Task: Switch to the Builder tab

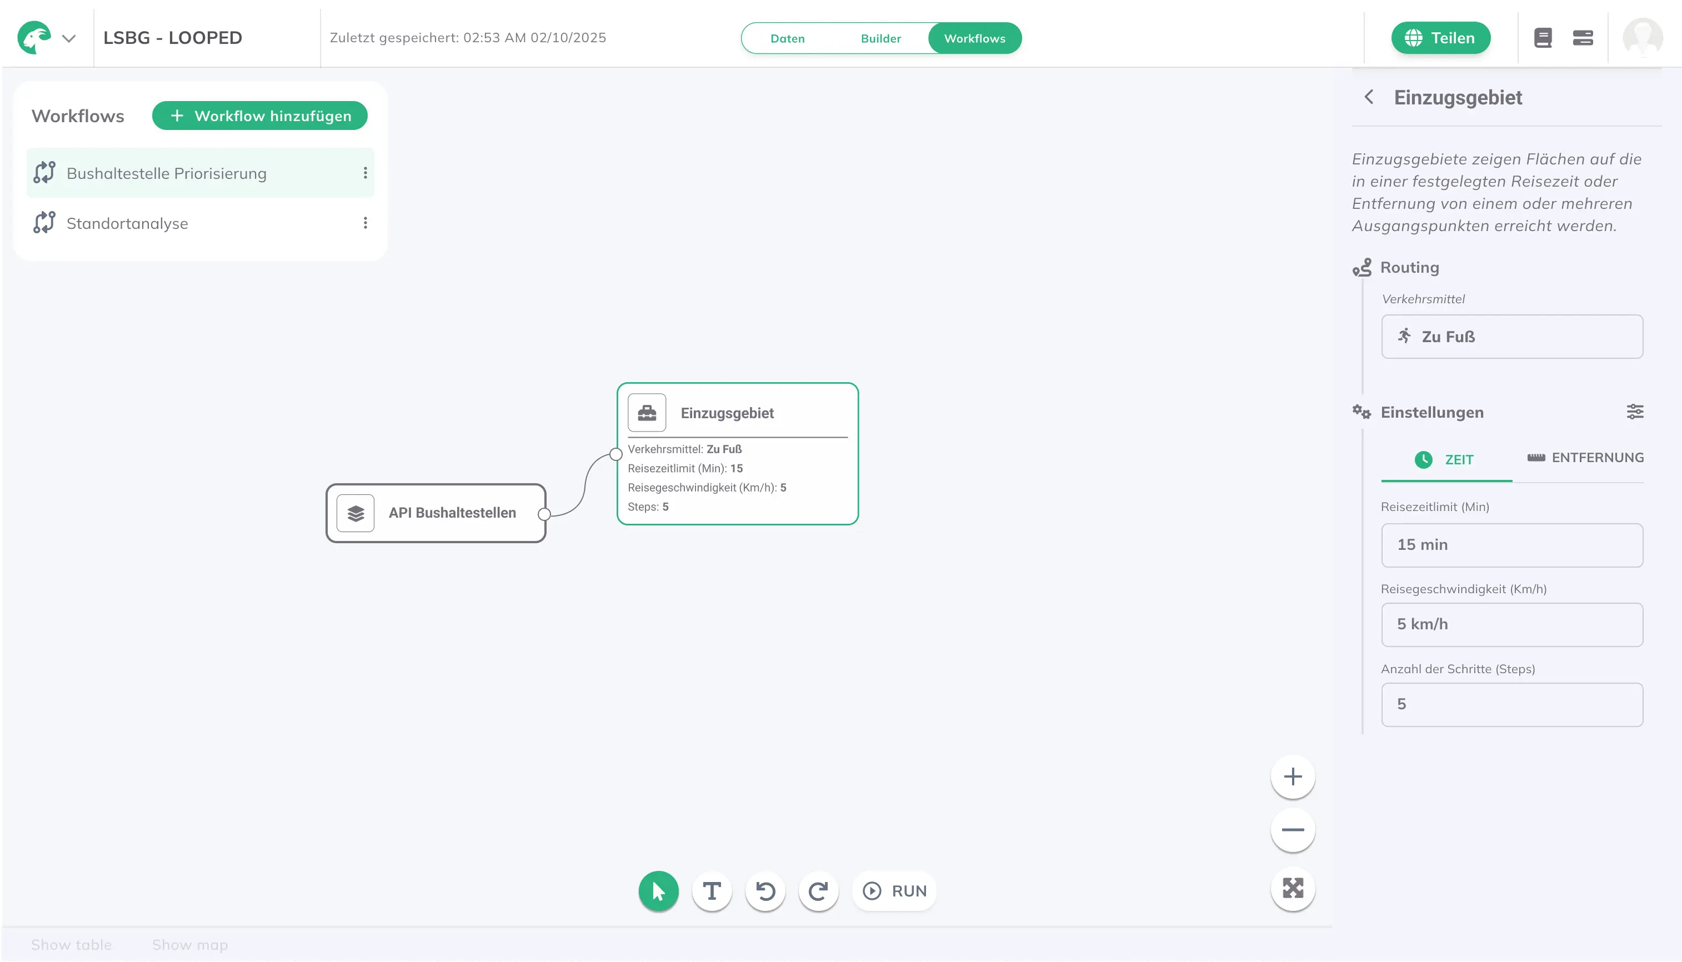Action: coord(880,38)
